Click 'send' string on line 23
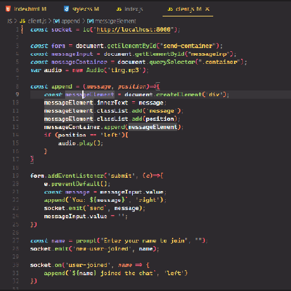 tap(97, 208)
